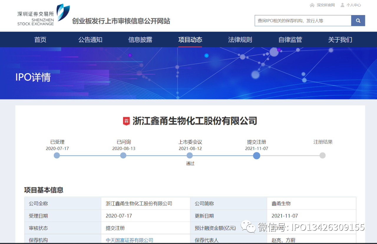Click the 保荐代表人 label cell
Screen dimensions: 377x244
point(229,239)
